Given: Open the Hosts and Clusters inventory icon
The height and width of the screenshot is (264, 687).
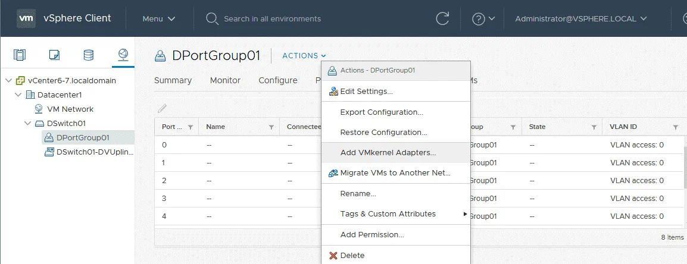Looking at the screenshot, I should (x=20, y=55).
